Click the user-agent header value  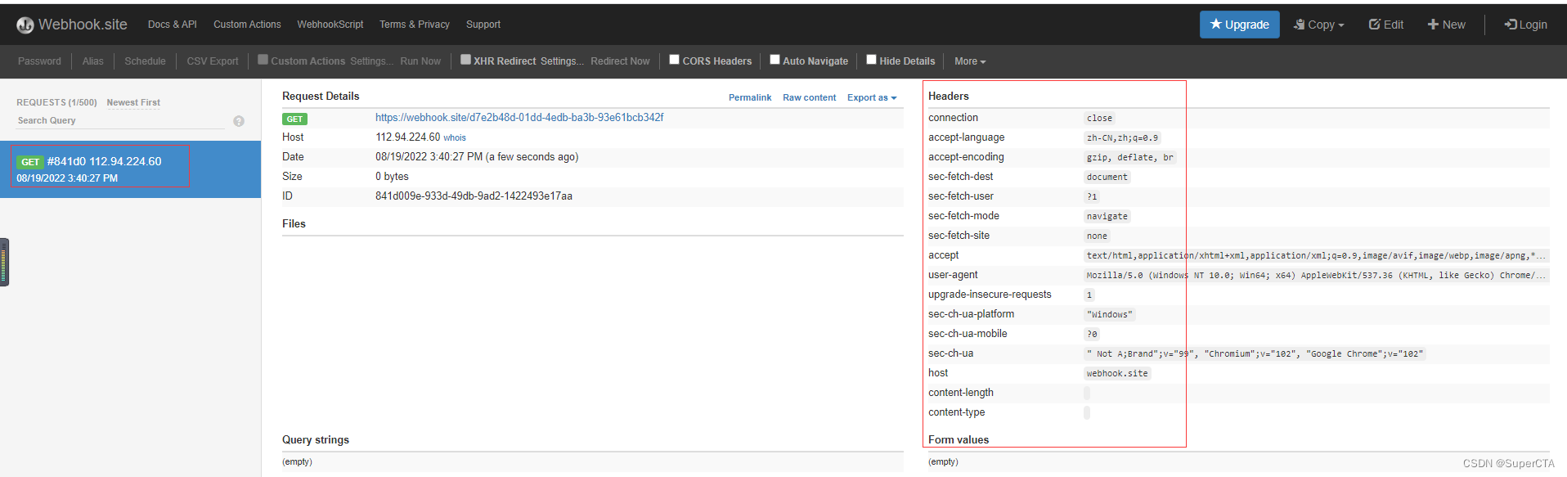1316,276
